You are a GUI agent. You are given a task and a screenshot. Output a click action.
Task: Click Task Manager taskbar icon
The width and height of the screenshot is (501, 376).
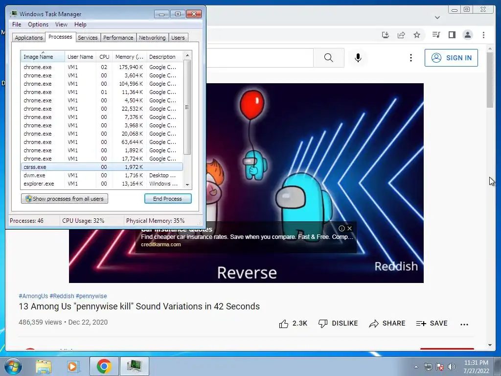(135, 366)
